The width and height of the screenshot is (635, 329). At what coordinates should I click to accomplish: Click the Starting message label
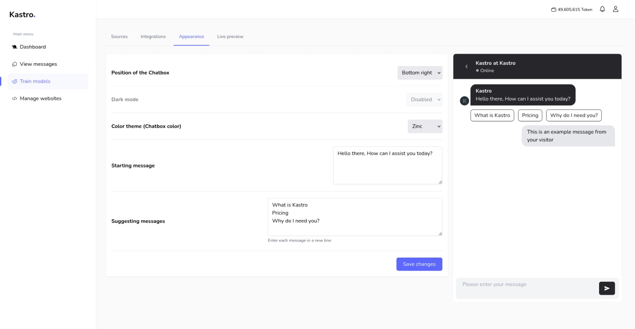pyautogui.click(x=133, y=166)
